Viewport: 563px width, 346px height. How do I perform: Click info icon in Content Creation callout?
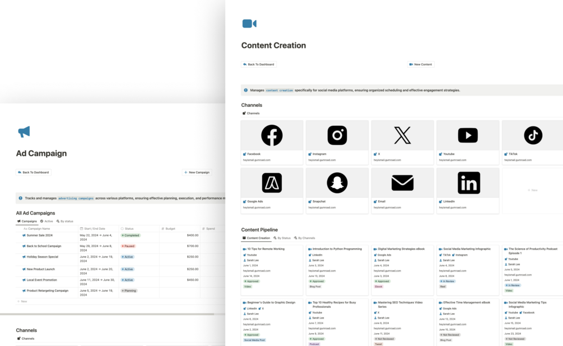245,90
